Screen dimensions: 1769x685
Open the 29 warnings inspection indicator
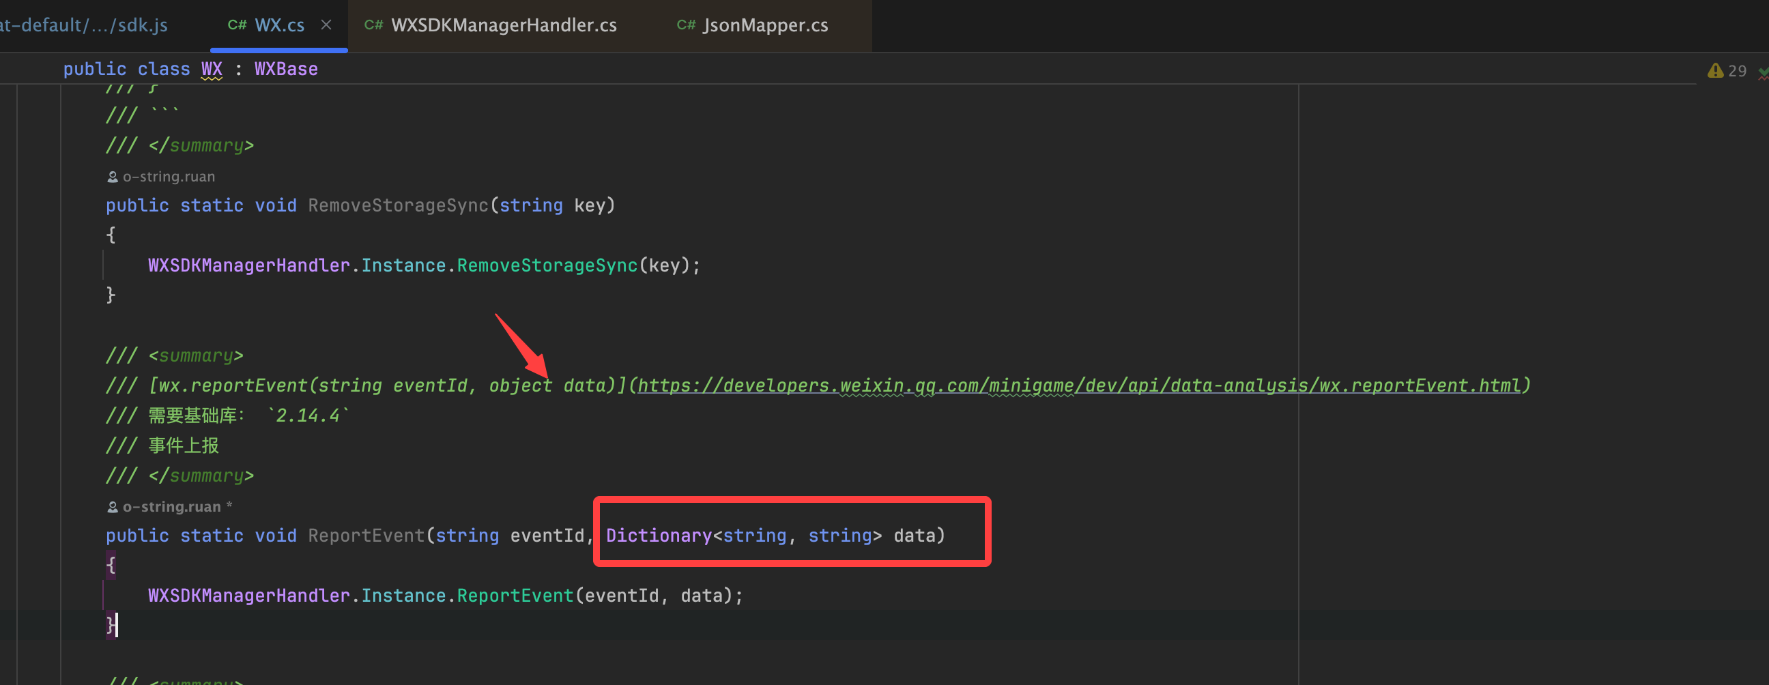click(1727, 71)
